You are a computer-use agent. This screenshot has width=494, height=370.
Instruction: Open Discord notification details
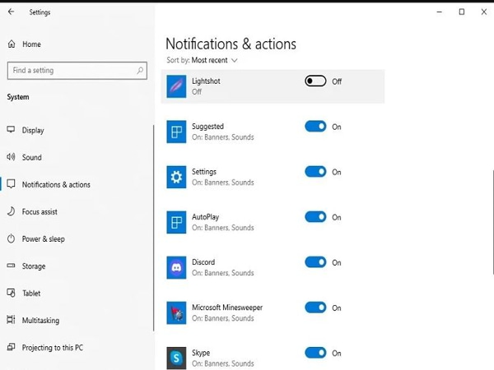click(273, 268)
